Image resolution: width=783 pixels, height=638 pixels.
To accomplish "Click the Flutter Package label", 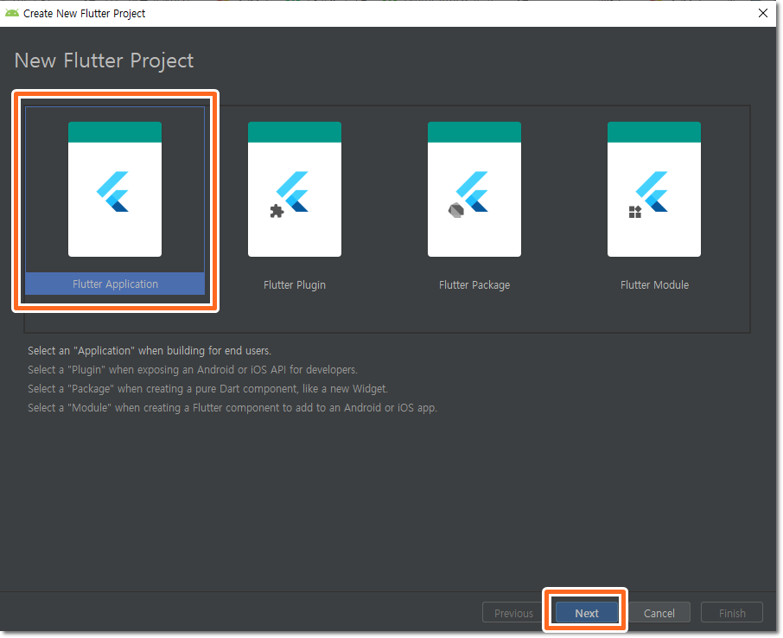I will [x=474, y=284].
